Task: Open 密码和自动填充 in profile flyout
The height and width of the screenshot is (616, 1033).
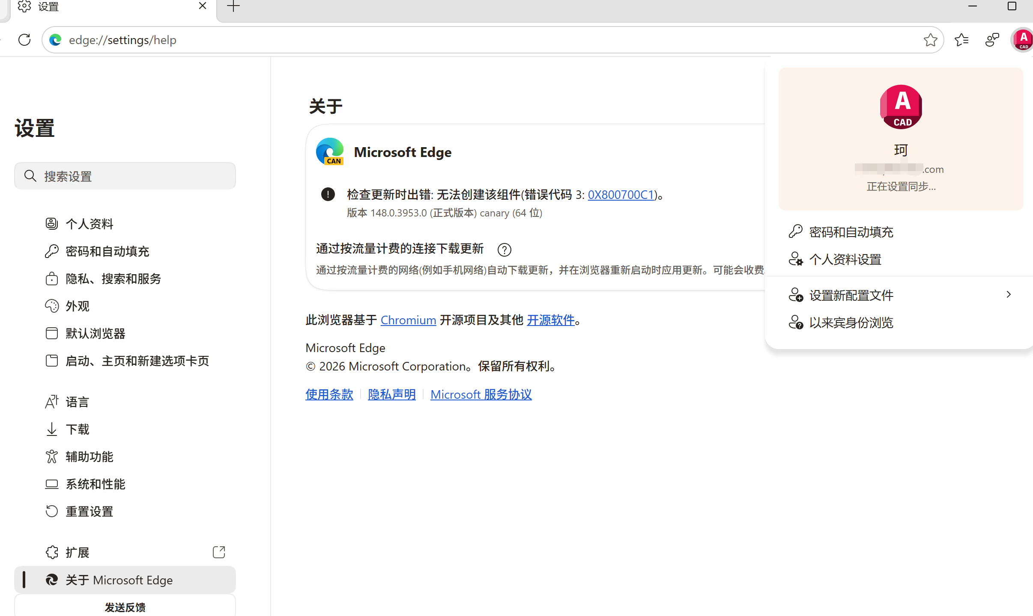Action: pos(851,232)
